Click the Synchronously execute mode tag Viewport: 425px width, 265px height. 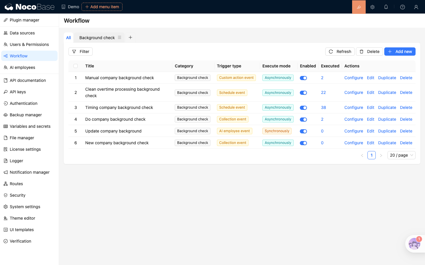(x=277, y=131)
